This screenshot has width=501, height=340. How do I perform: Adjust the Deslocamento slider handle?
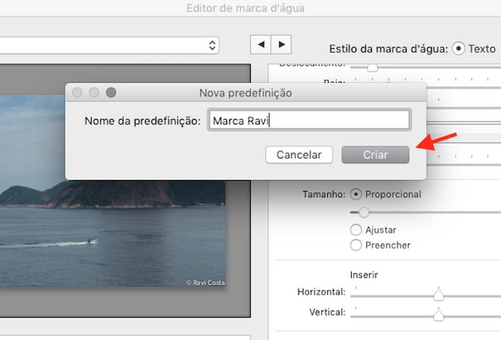372,67
